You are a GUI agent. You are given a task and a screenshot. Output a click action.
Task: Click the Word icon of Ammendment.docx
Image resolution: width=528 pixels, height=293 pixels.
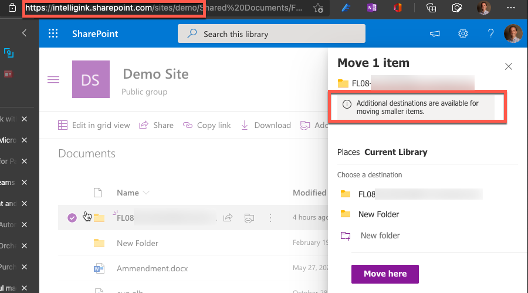[99, 268]
